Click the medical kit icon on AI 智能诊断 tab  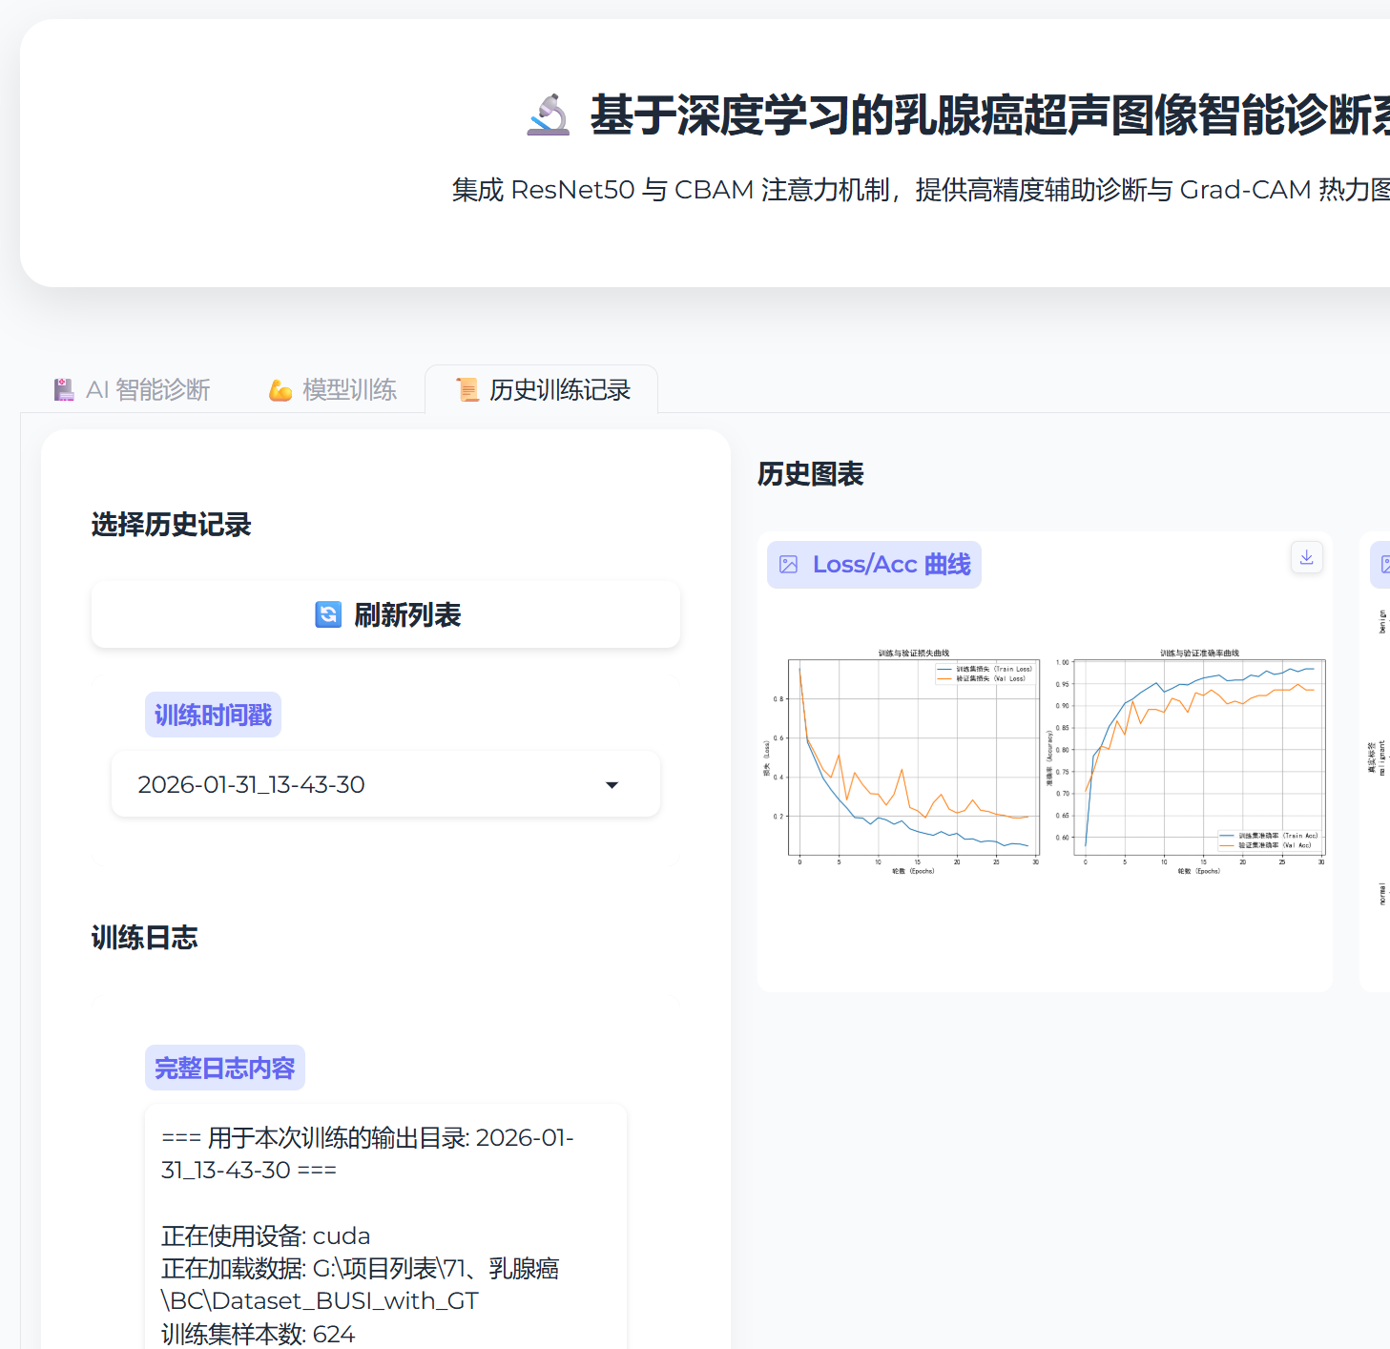point(63,388)
